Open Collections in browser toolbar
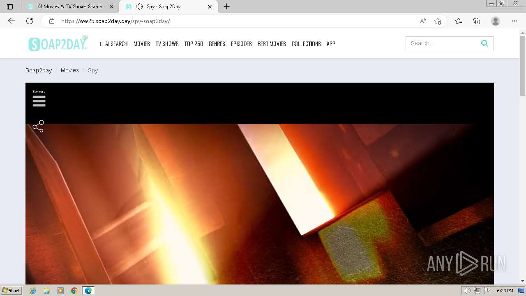The width and height of the screenshot is (526, 296). [477, 21]
